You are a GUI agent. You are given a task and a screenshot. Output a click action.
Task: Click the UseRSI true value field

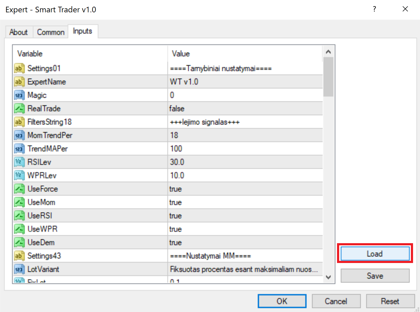pyautogui.click(x=245, y=216)
